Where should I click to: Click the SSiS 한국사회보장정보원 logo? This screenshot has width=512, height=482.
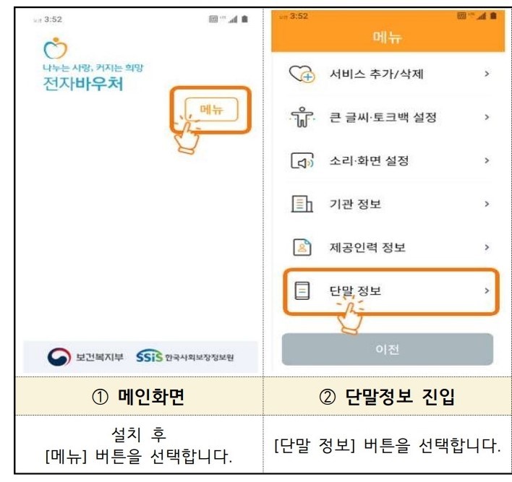pyautogui.click(x=185, y=356)
